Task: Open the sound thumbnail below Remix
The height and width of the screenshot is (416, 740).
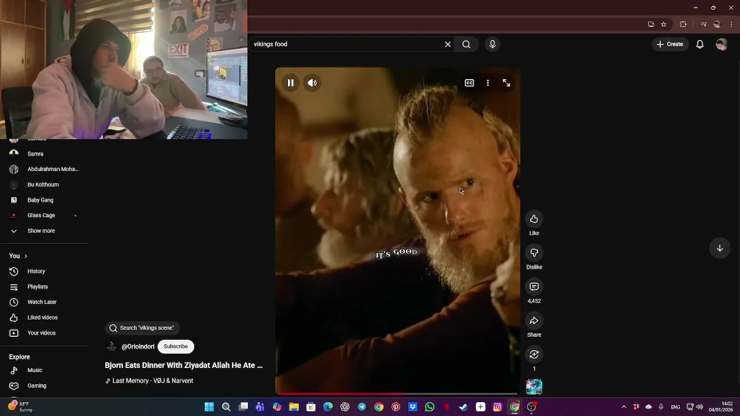Action: [534, 387]
